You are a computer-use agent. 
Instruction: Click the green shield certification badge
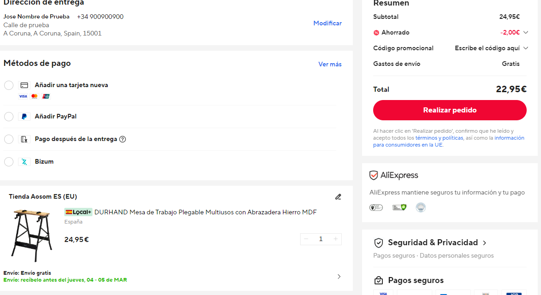point(399,207)
